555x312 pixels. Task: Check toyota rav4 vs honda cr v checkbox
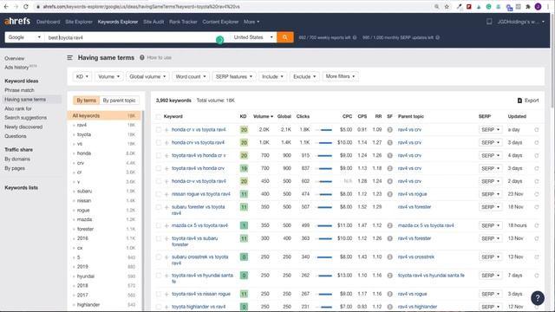pos(159,156)
